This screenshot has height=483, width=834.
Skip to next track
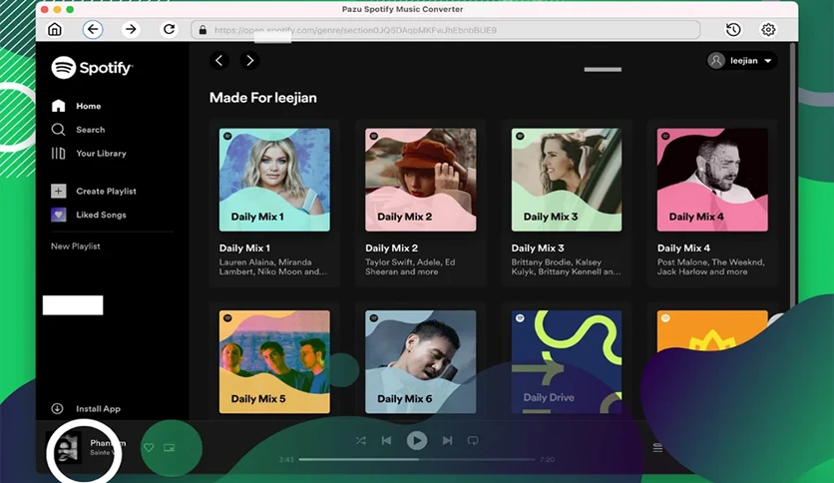447,440
